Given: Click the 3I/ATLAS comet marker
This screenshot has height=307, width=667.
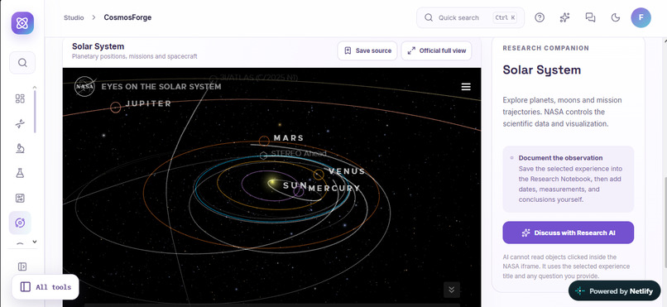Looking at the screenshot, I should tap(214, 79).
